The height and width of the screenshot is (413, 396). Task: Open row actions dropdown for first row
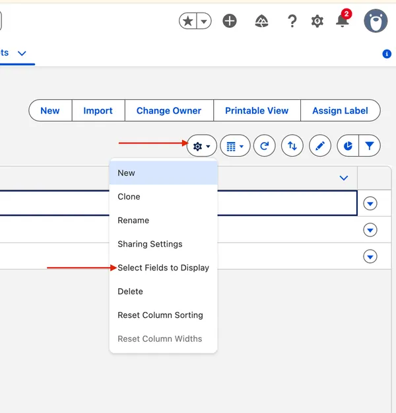370,204
